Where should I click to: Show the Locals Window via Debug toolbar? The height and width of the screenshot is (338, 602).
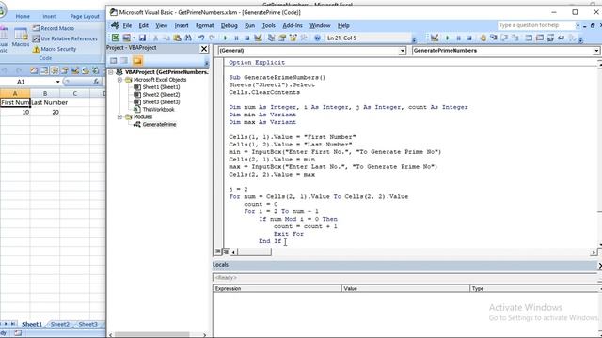(x=529, y=38)
